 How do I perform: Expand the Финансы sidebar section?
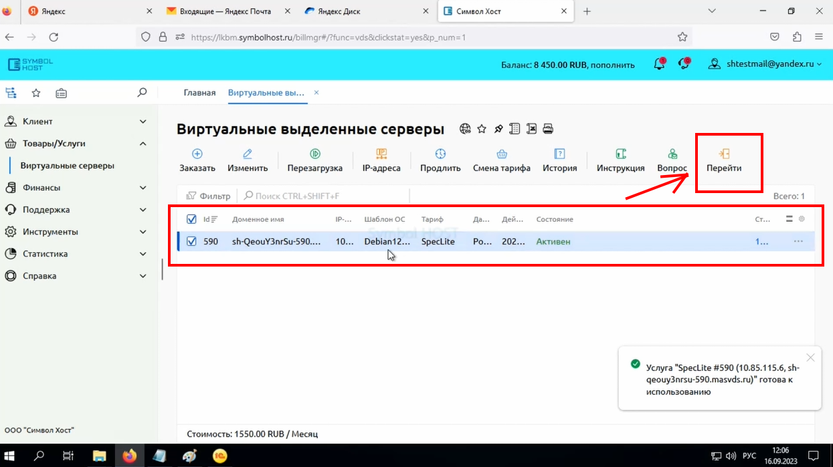(76, 188)
